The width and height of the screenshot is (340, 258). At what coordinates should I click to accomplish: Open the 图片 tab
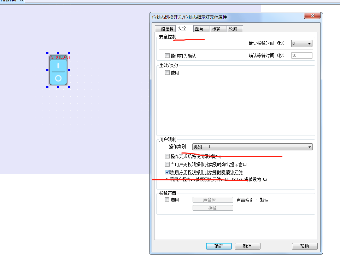tap(199, 29)
